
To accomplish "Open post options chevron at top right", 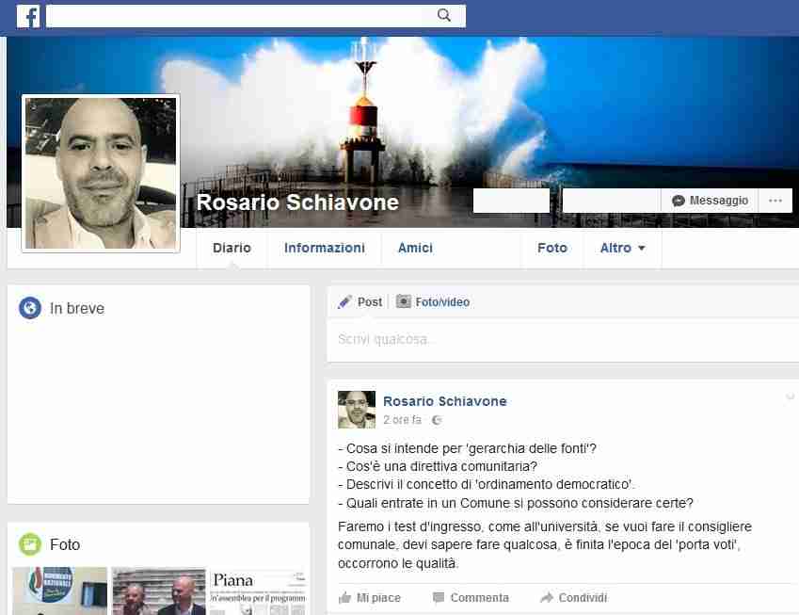I will 790,397.
